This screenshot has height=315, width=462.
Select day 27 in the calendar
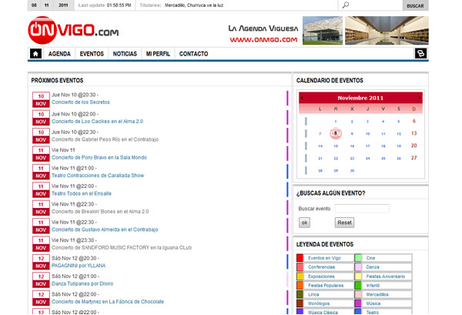[x=414, y=158]
